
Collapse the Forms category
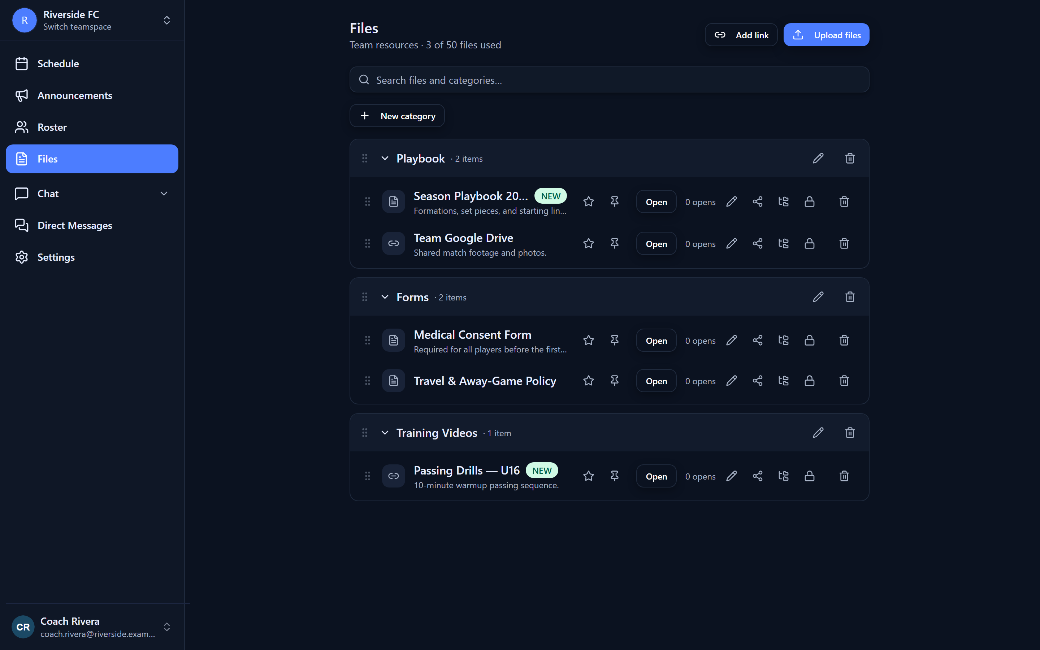click(385, 297)
